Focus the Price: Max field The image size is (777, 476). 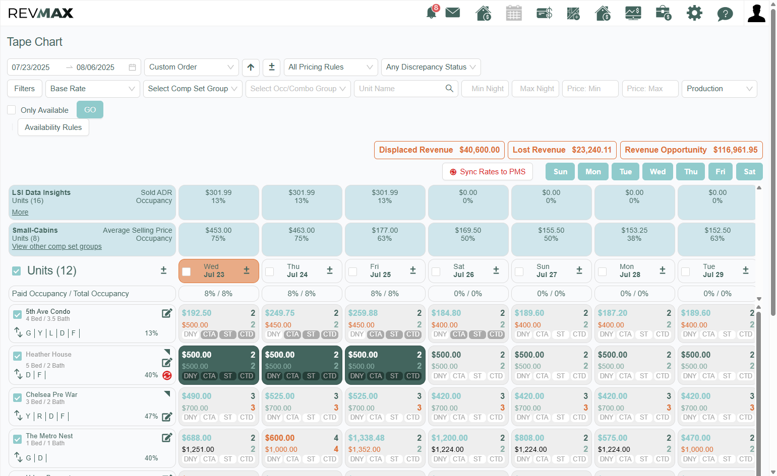650,89
